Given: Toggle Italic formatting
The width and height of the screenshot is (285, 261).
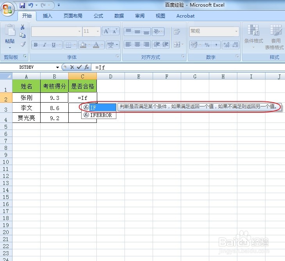Looking at the screenshot, I should pos(45,45).
